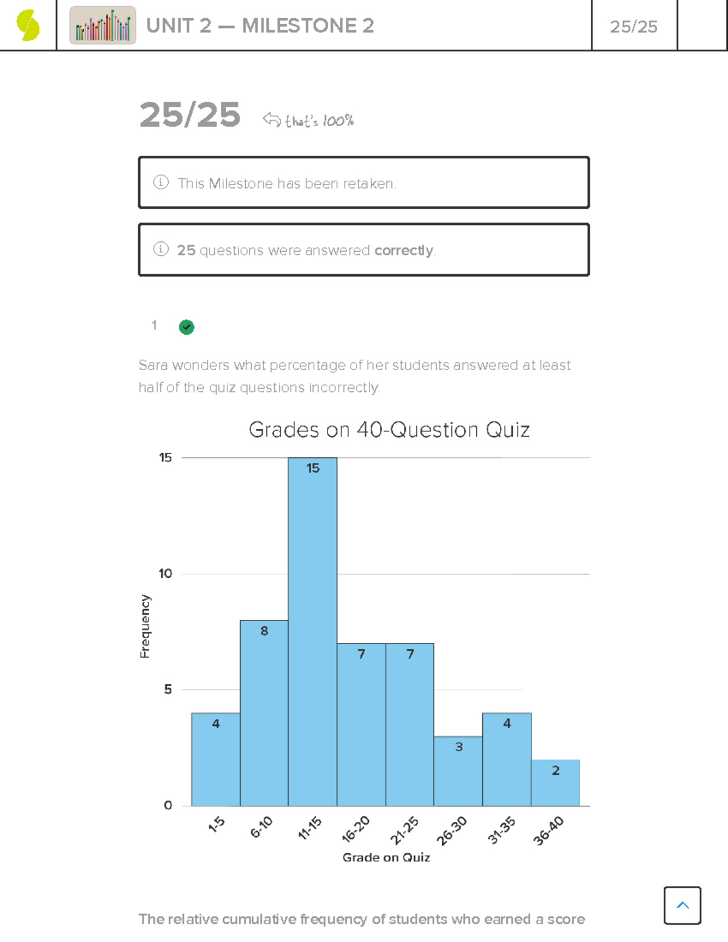Click the green Sophia logo icon
Image resolution: width=728 pixels, height=942 pixels.
(x=28, y=25)
